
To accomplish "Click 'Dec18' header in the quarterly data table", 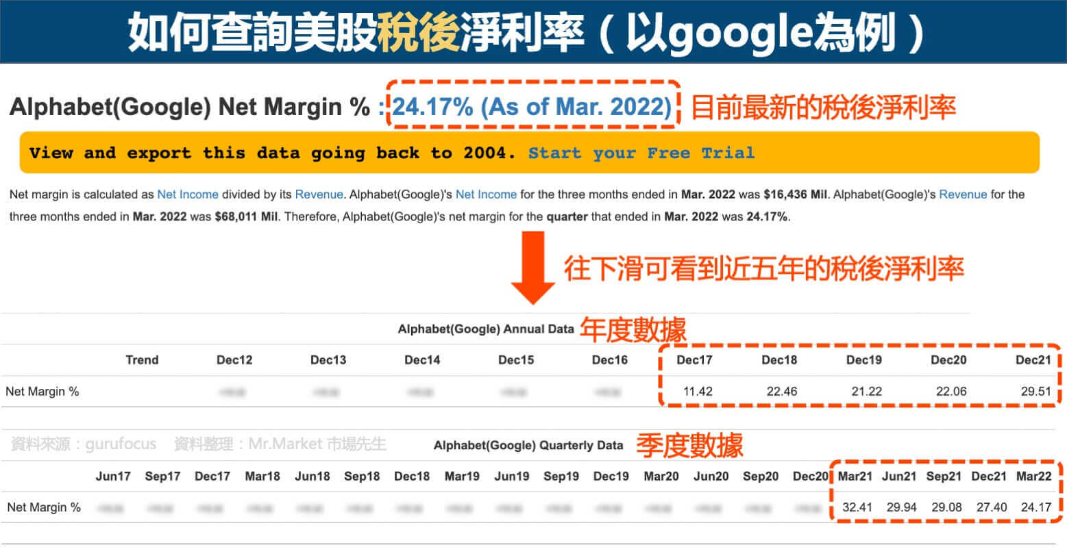I will coord(412,477).
